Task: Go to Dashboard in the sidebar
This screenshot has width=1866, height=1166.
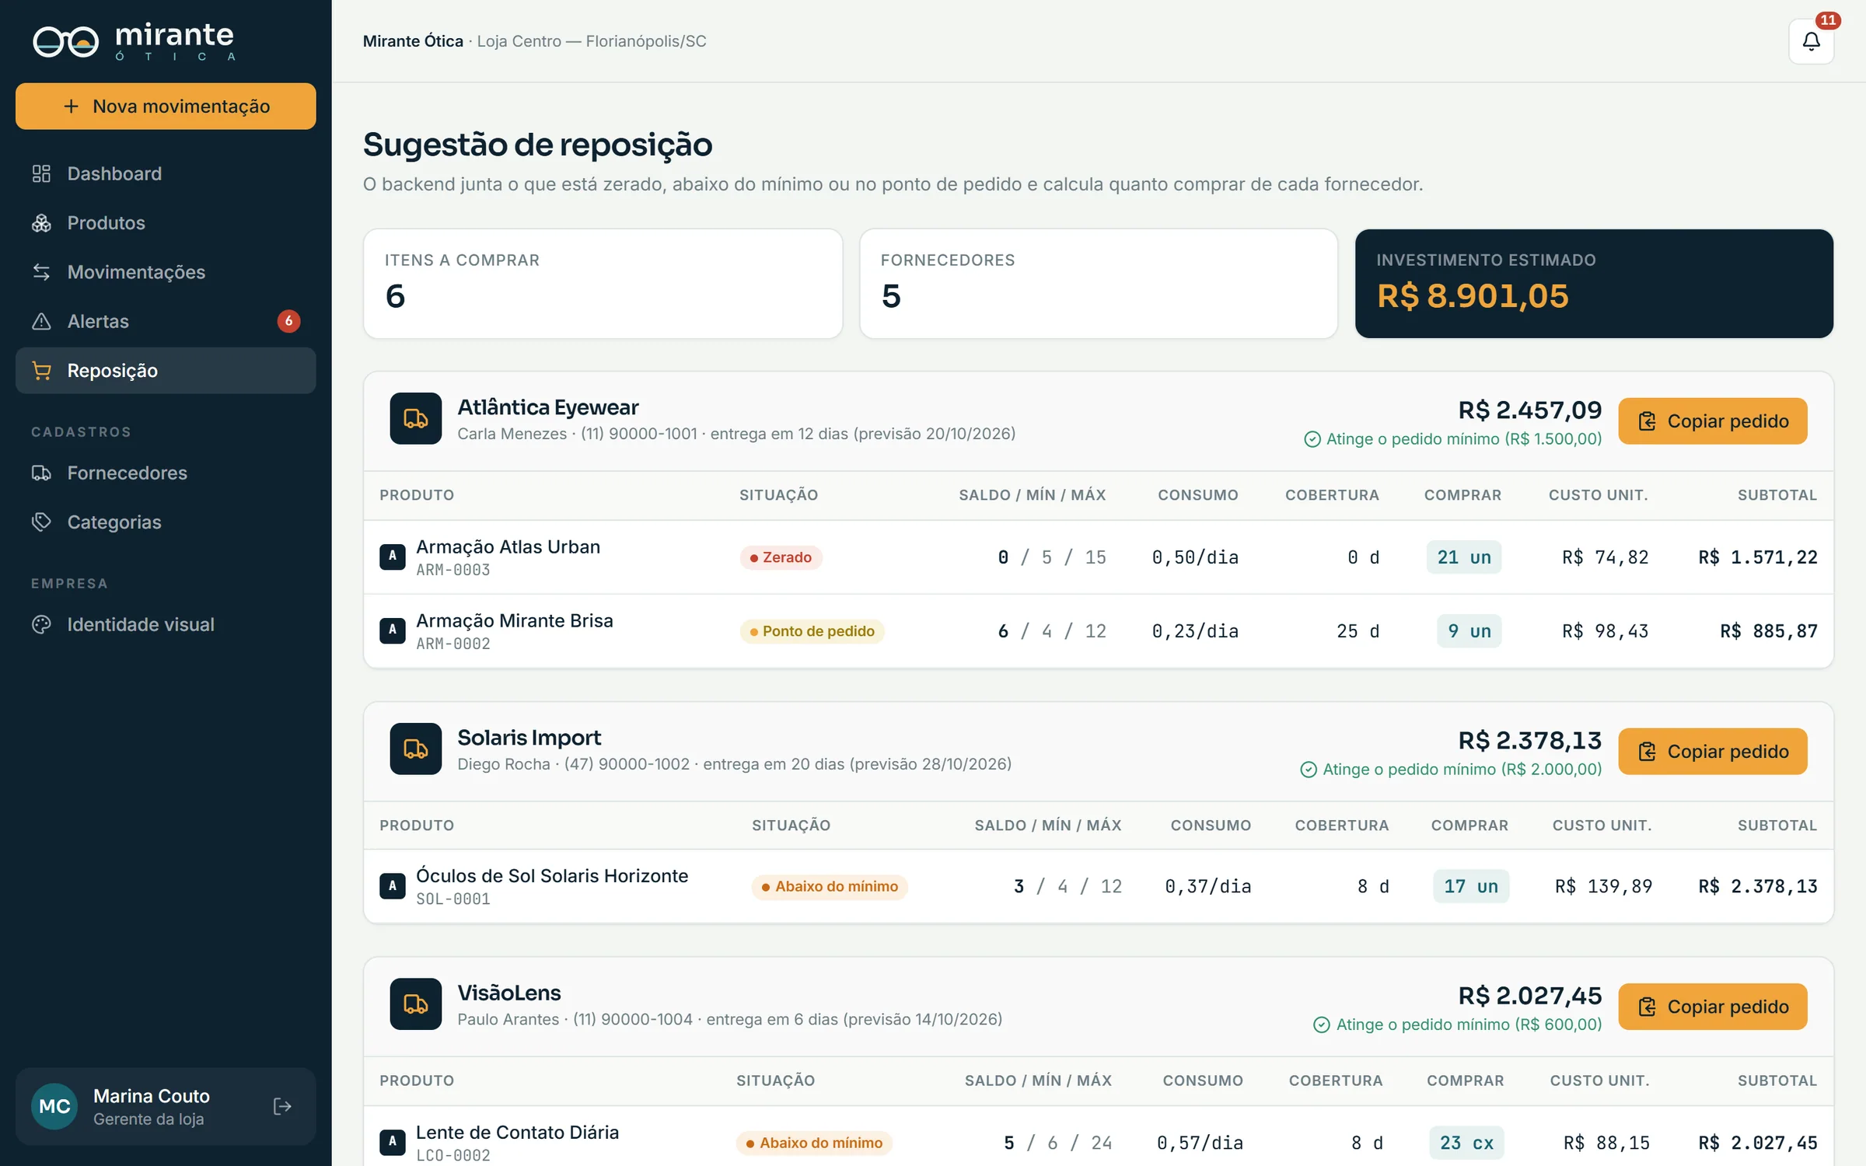Action: pyautogui.click(x=166, y=173)
